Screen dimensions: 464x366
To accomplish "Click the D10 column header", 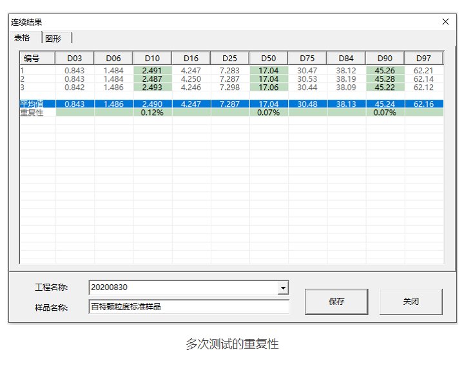I will tap(152, 59).
